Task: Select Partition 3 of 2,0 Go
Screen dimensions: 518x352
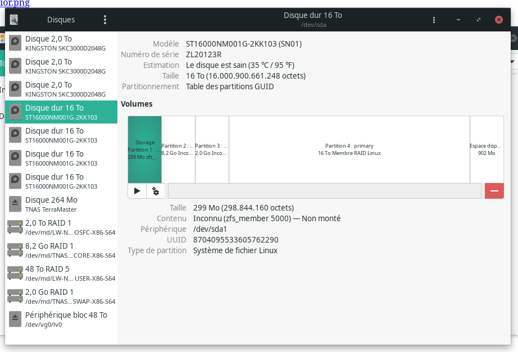Action: pyautogui.click(x=212, y=149)
